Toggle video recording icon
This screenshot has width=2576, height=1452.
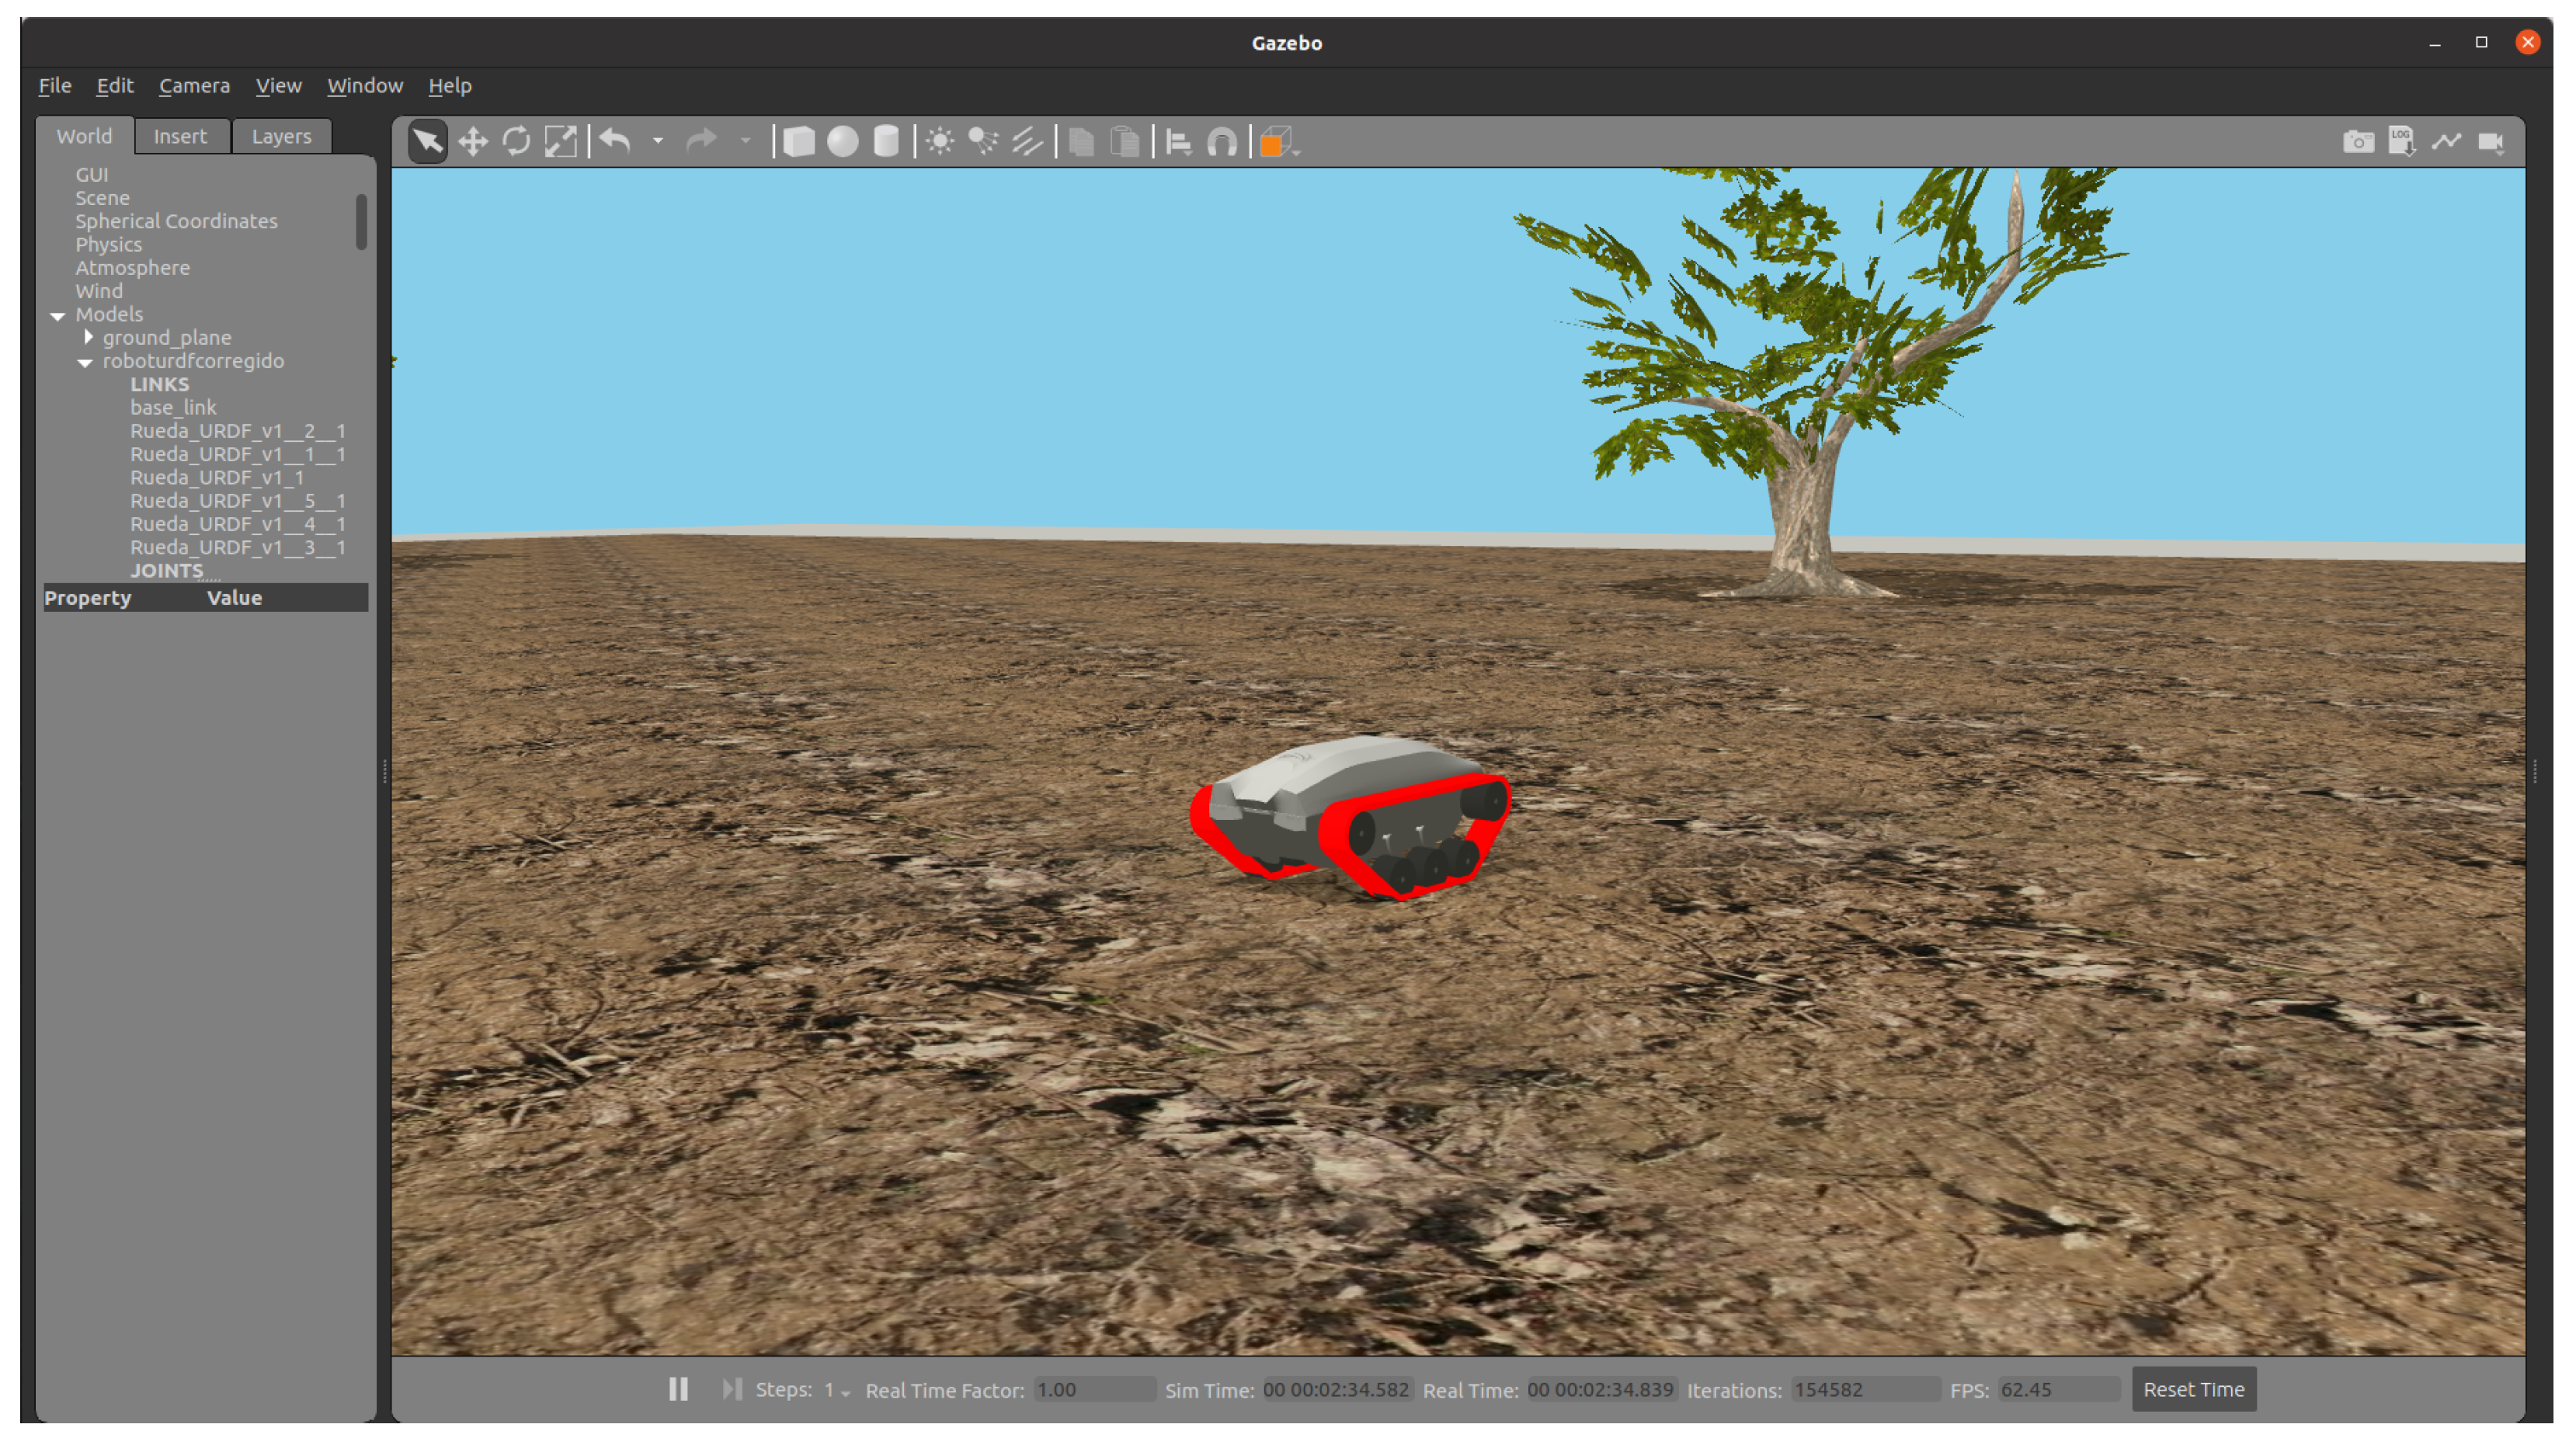[2490, 142]
